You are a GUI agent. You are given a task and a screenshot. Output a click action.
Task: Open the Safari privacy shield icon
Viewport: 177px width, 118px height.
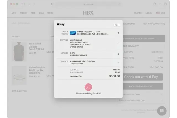point(52,4)
